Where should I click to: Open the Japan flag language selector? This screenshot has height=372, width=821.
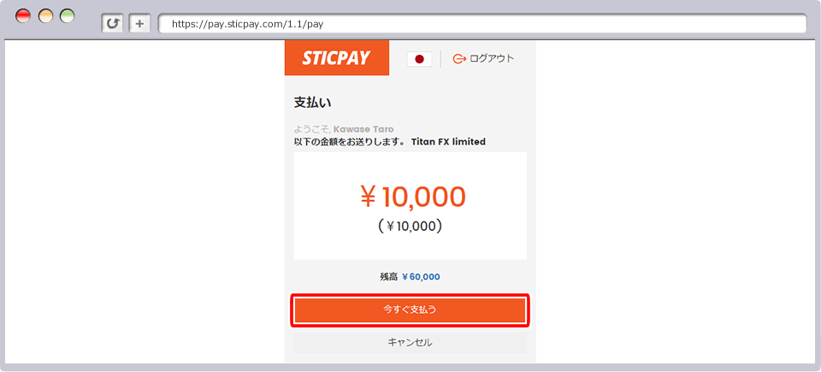pos(419,59)
